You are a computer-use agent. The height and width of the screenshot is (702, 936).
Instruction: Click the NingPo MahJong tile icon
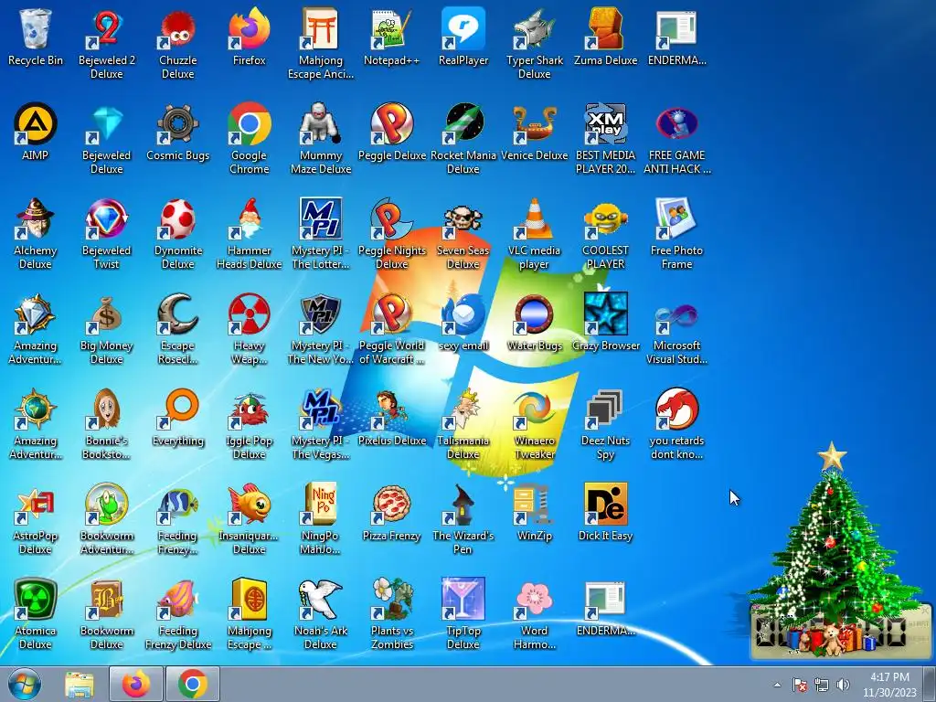(321, 504)
